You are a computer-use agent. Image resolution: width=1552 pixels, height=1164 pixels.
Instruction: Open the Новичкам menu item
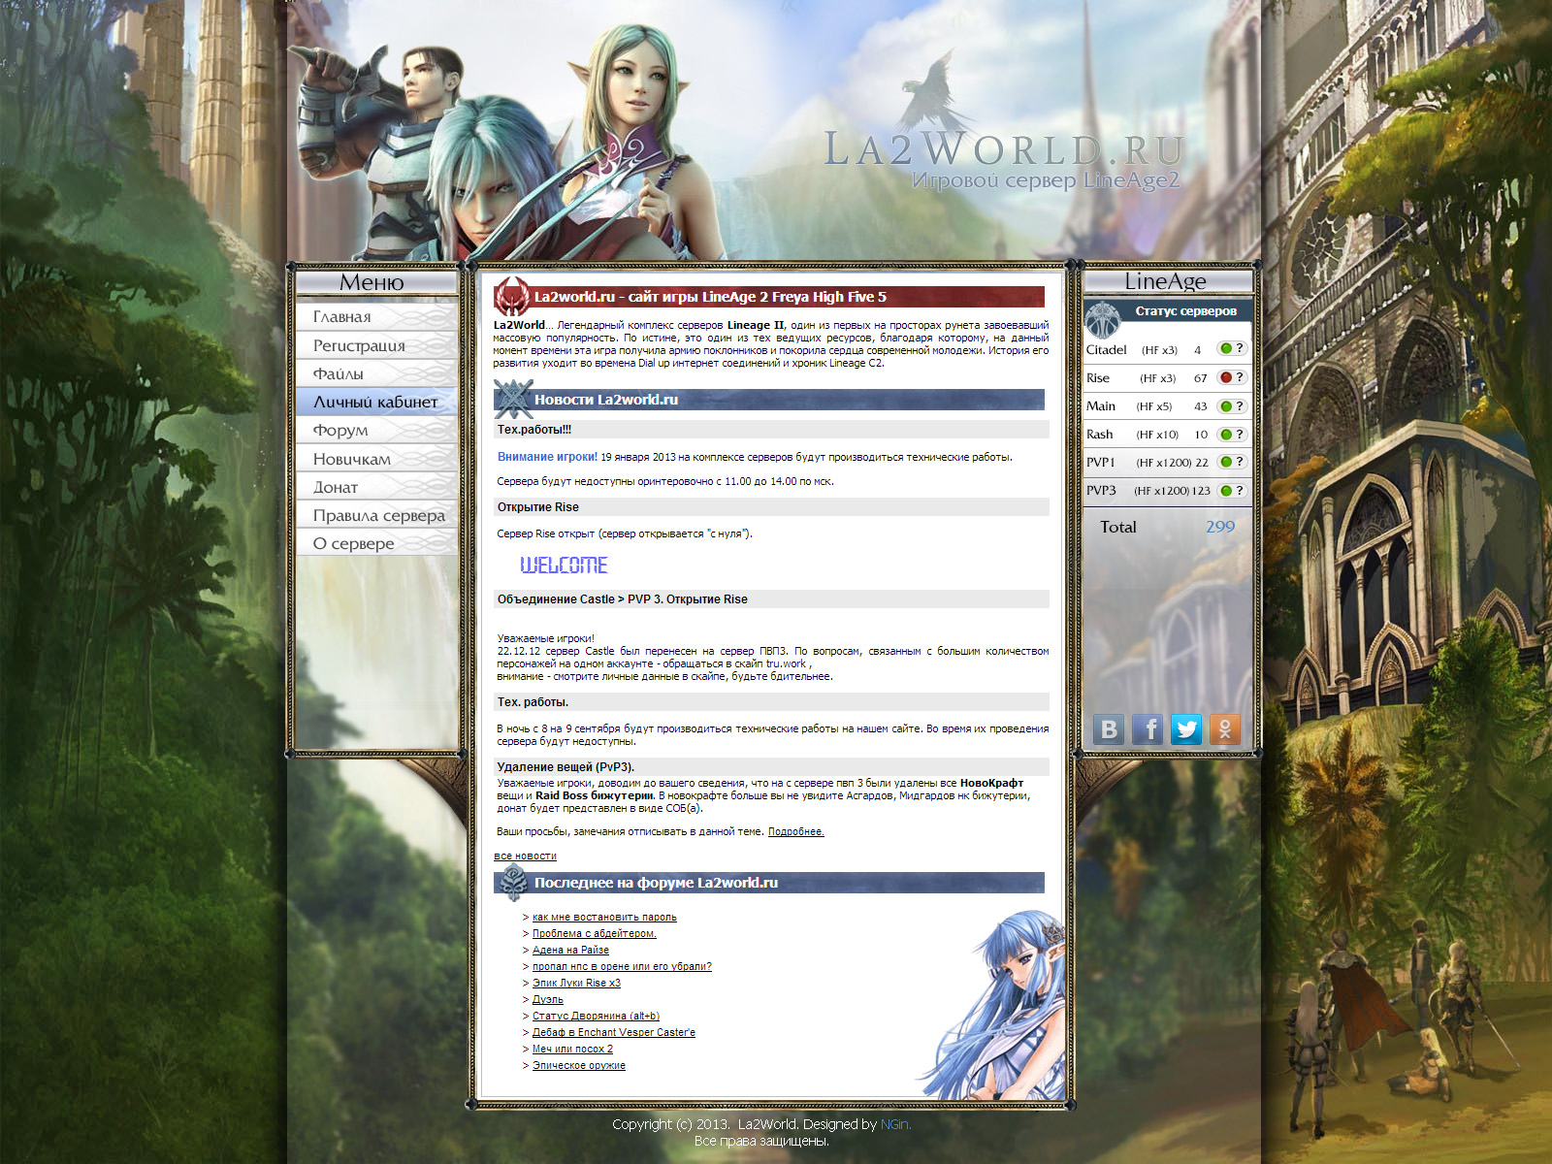tap(376, 459)
